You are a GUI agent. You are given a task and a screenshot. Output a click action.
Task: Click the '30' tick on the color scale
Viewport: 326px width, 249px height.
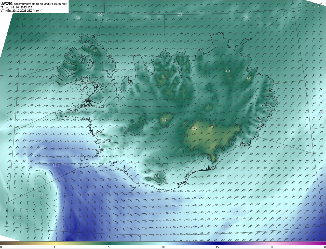271,247
